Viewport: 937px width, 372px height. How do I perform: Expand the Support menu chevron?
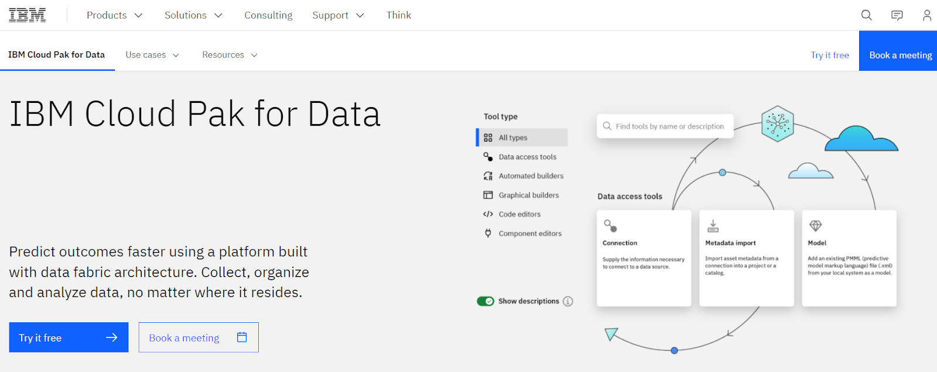point(360,15)
